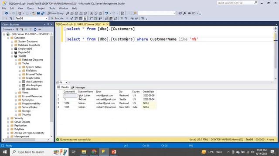
Task: Expand the EmployeeDB database node
Action: (12, 49)
